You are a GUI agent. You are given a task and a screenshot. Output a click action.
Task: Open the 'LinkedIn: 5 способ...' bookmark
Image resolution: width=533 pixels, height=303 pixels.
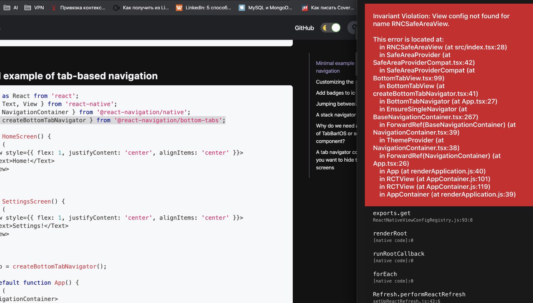(204, 7)
